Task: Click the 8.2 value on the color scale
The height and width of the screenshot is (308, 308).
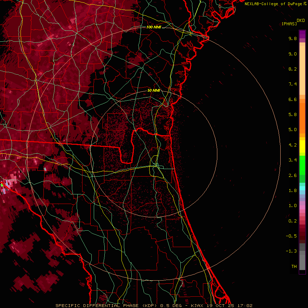Action: pyautogui.click(x=293, y=69)
